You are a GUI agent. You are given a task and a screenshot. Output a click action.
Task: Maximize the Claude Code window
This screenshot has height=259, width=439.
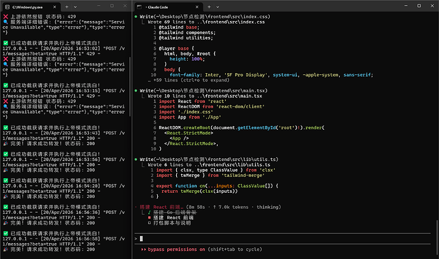419,6
